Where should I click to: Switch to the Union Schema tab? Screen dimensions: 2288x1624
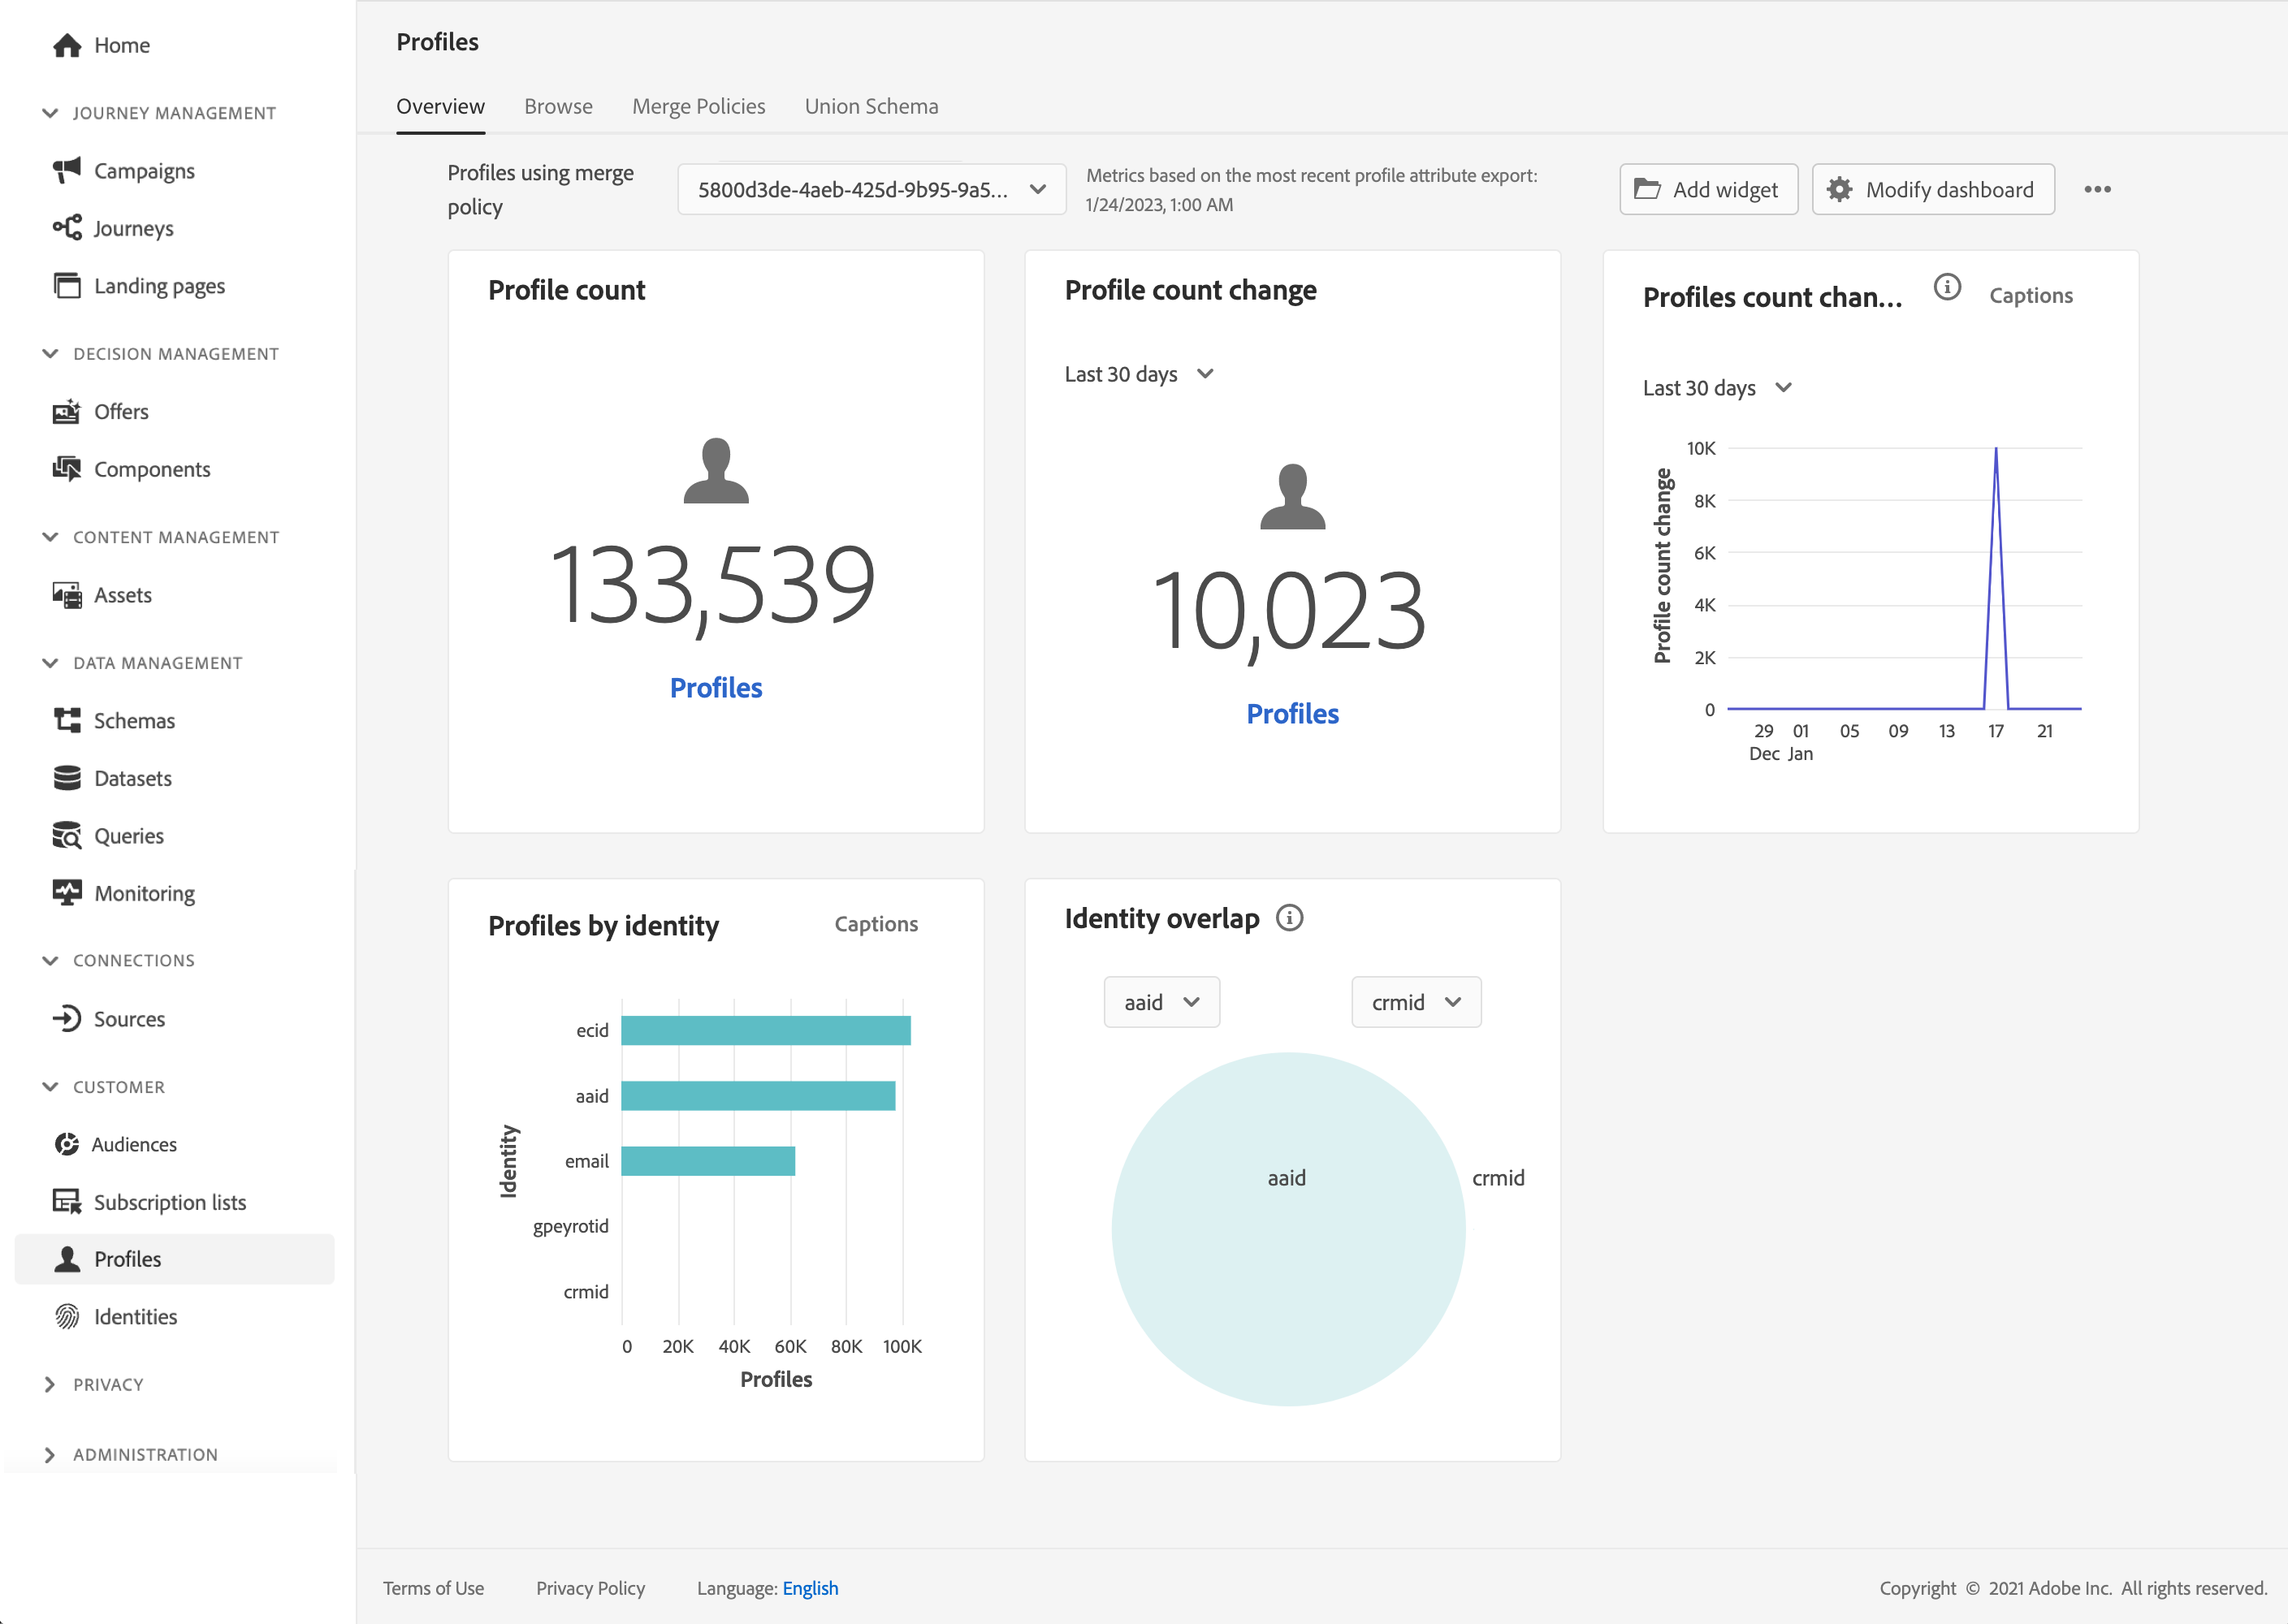click(x=871, y=106)
